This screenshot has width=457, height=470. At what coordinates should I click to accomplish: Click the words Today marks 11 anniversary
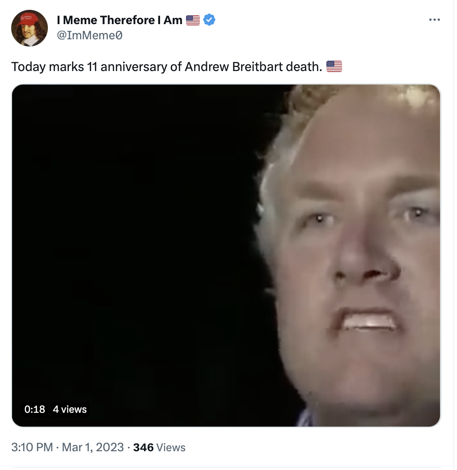click(x=89, y=67)
